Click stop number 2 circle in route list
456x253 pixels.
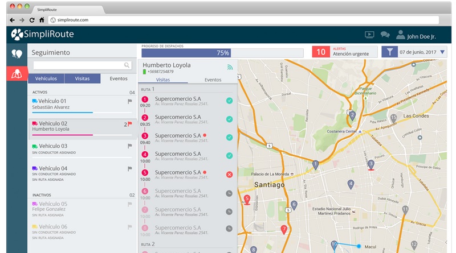(145, 118)
